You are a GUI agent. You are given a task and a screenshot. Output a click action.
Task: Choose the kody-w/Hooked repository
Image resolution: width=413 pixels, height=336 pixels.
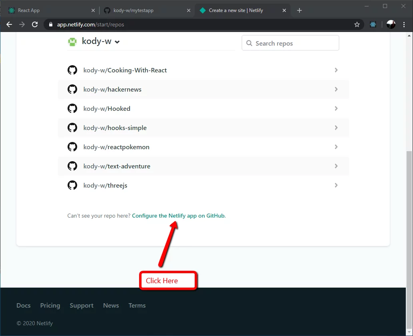click(204, 108)
